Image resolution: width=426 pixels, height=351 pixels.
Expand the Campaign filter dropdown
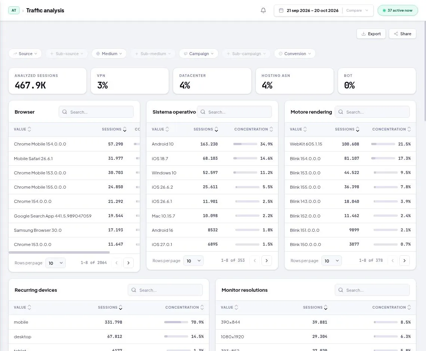[199, 54]
